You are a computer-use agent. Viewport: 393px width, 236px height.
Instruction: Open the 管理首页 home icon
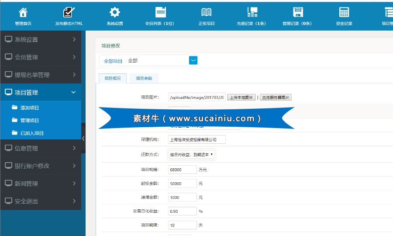23,12
